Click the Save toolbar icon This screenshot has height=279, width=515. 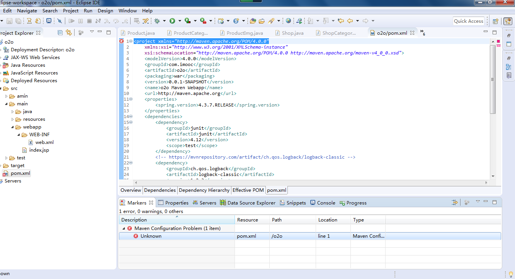click(9, 21)
